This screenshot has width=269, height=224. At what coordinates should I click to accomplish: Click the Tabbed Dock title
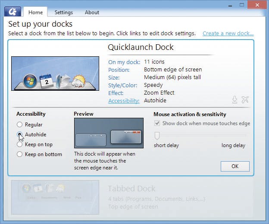click(x=131, y=189)
